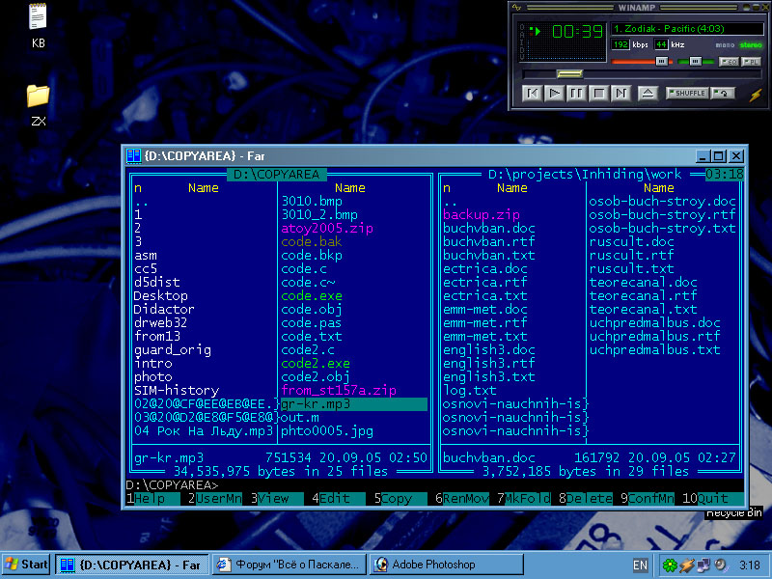Toggle the Winamp EQ equalizer window
This screenshot has width=772, height=579.
click(729, 61)
